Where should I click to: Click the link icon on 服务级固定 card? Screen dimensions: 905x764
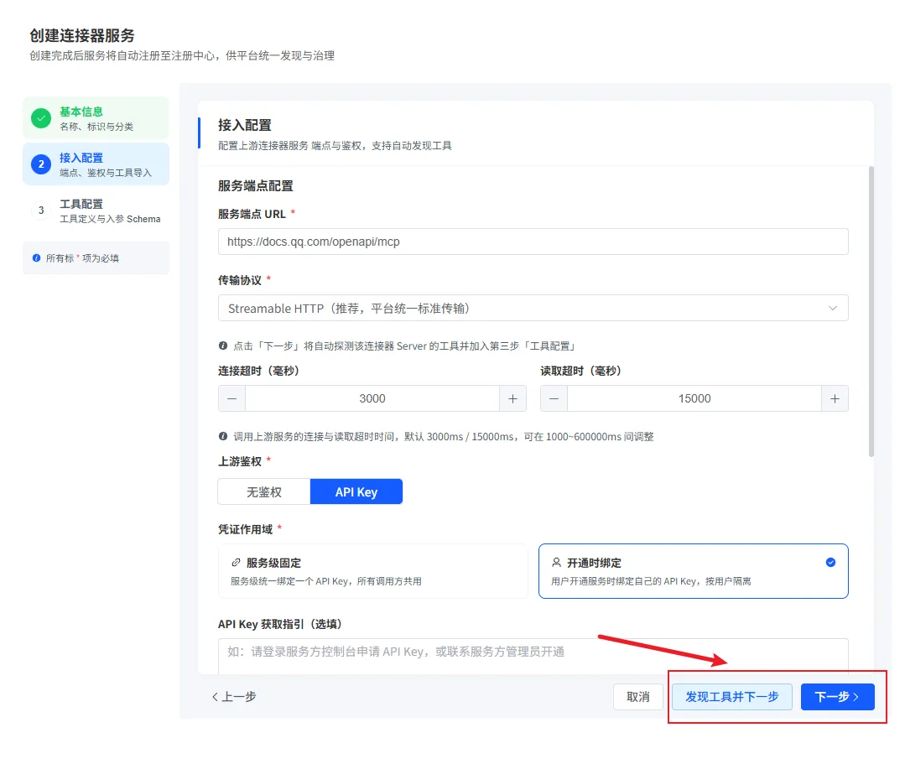point(236,563)
